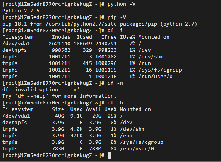The height and width of the screenshot is (162, 221).
Task: Click the 'IFree' column header
Action: pyautogui.click(x=109, y=37)
